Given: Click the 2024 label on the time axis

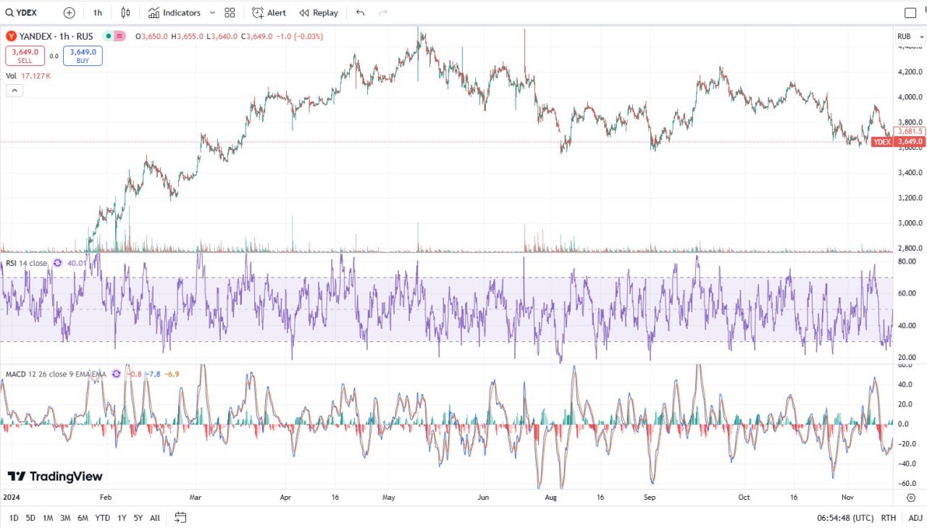Looking at the screenshot, I should [x=12, y=498].
